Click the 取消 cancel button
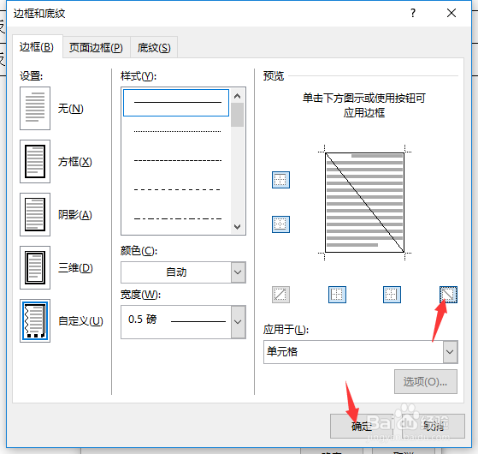478x454 pixels. point(434,426)
